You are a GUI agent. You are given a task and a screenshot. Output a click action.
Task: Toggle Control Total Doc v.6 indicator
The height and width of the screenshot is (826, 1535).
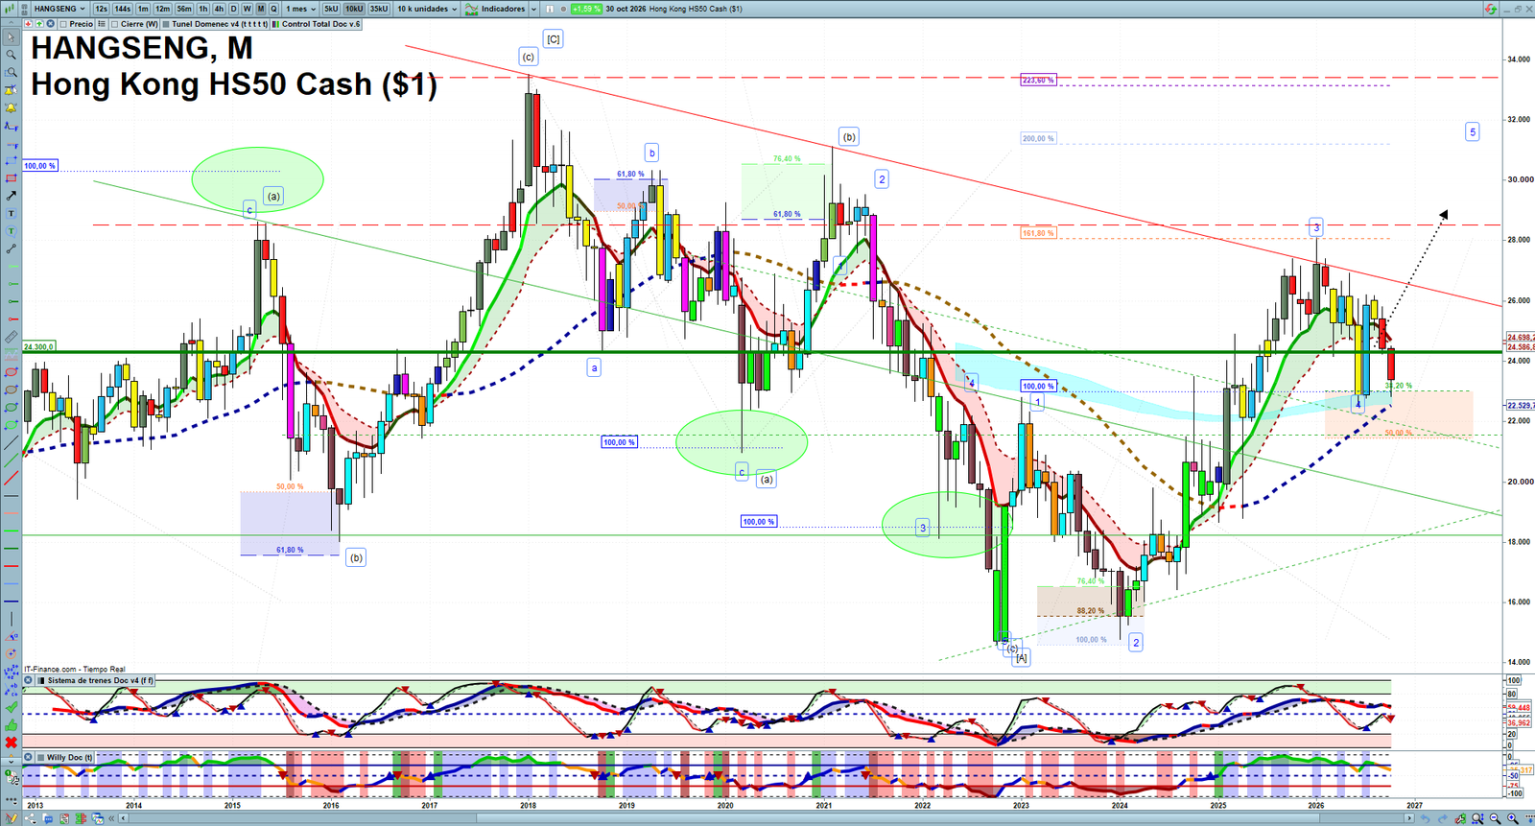click(276, 24)
